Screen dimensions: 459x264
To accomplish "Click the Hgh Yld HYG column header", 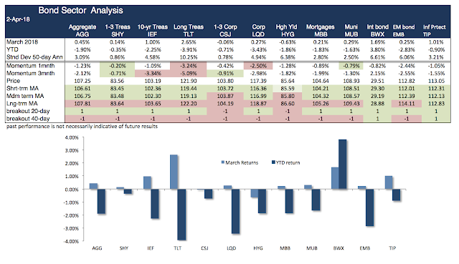I will [x=286, y=30].
